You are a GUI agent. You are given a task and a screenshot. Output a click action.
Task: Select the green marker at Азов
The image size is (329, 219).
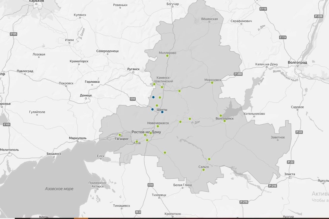[x=137, y=141]
